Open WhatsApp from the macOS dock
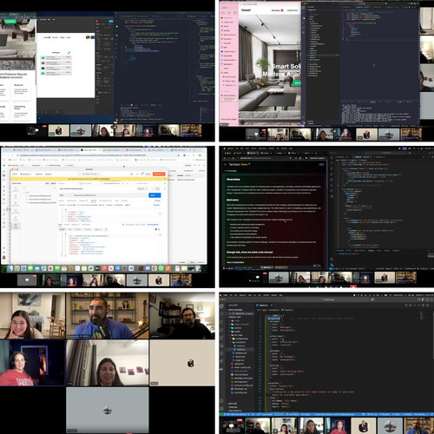 pos(161,268)
